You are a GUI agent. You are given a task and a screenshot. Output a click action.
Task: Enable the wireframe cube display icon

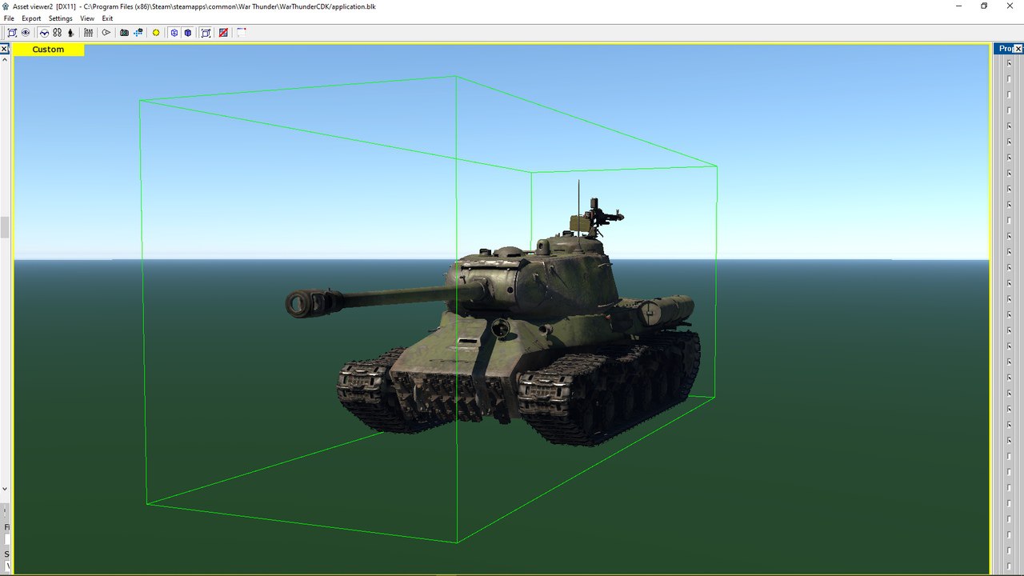[x=174, y=33]
